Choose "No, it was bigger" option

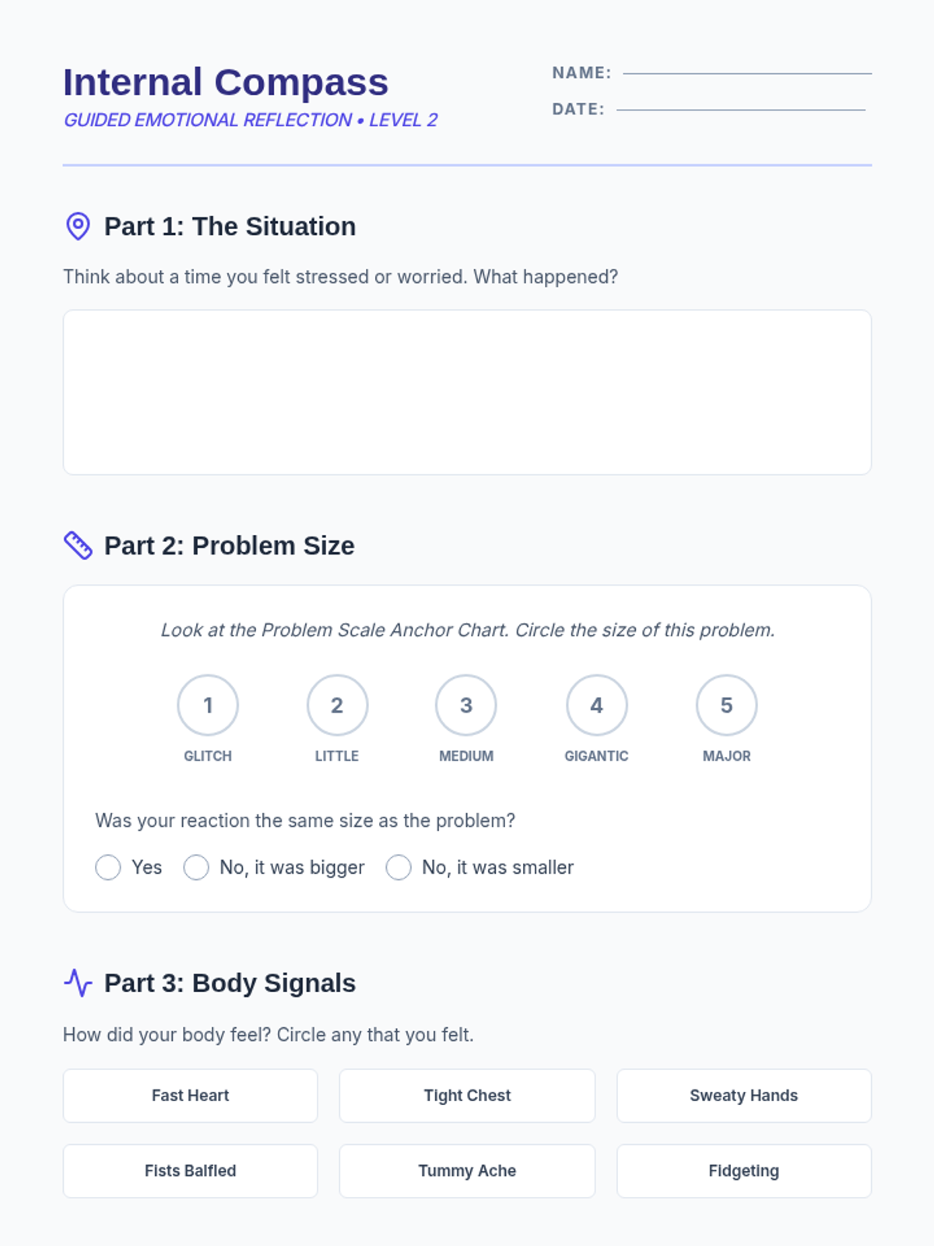196,868
